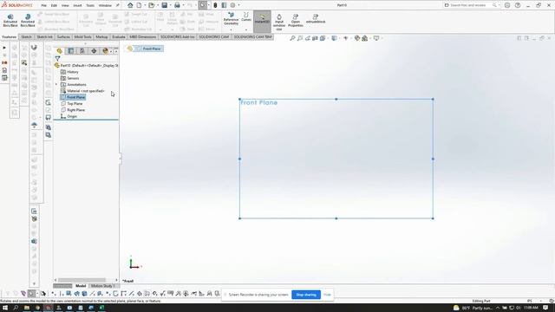
Task: Click the Zoom to Fit magnifier icon
Action: [292, 38]
